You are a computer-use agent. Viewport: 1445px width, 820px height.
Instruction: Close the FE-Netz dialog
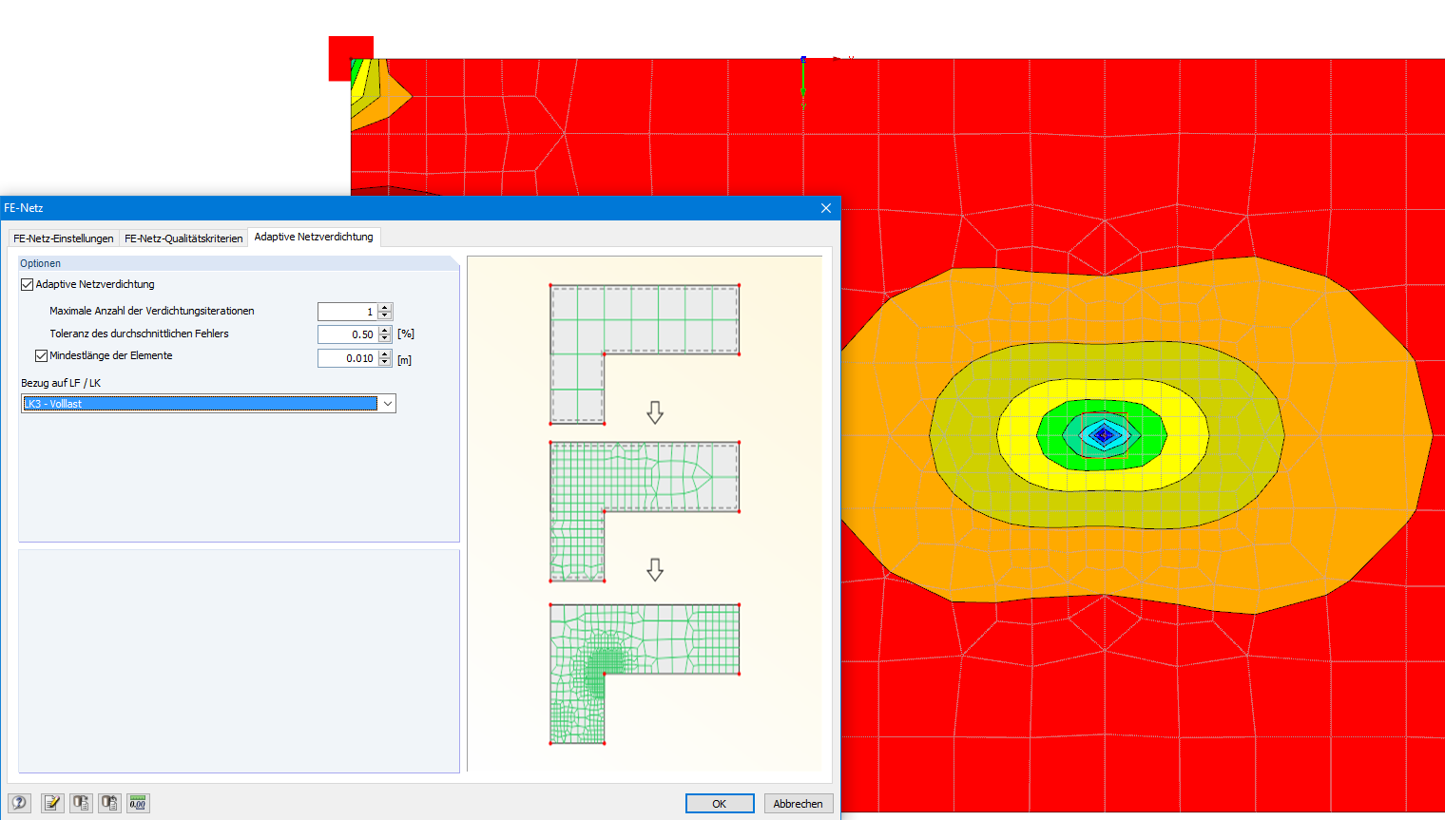pos(825,207)
